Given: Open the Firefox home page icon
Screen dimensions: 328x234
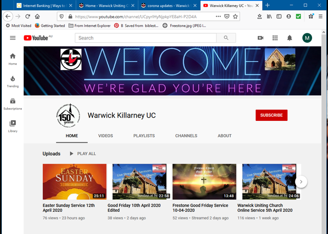Looking at the screenshot, I should tap(37, 16).
